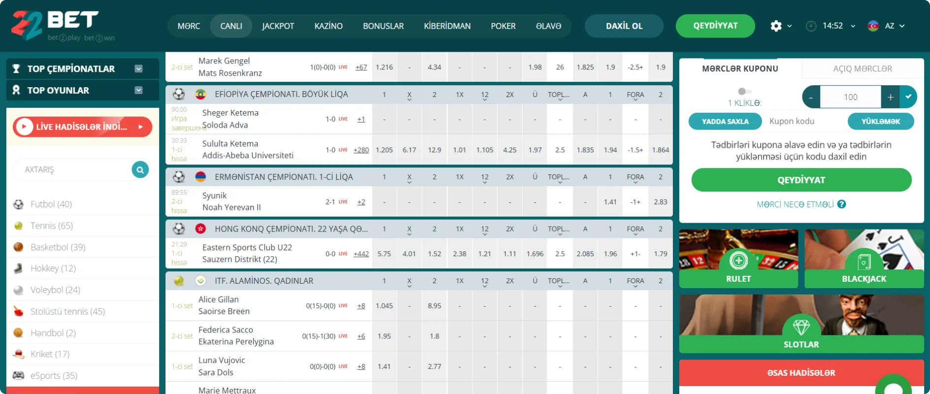This screenshot has height=394, width=930.
Task: Click the play icon in live events banner
Action: (24, 127)
